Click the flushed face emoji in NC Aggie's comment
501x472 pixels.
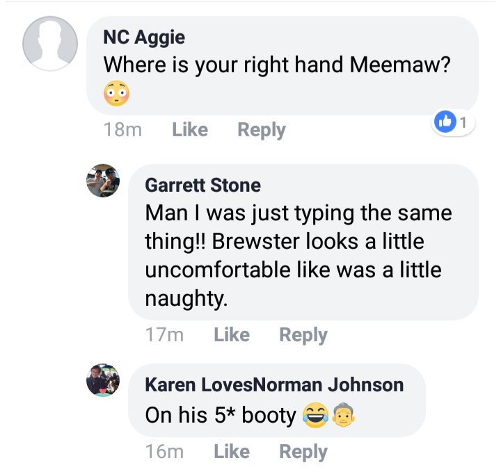tap(116, 92)
